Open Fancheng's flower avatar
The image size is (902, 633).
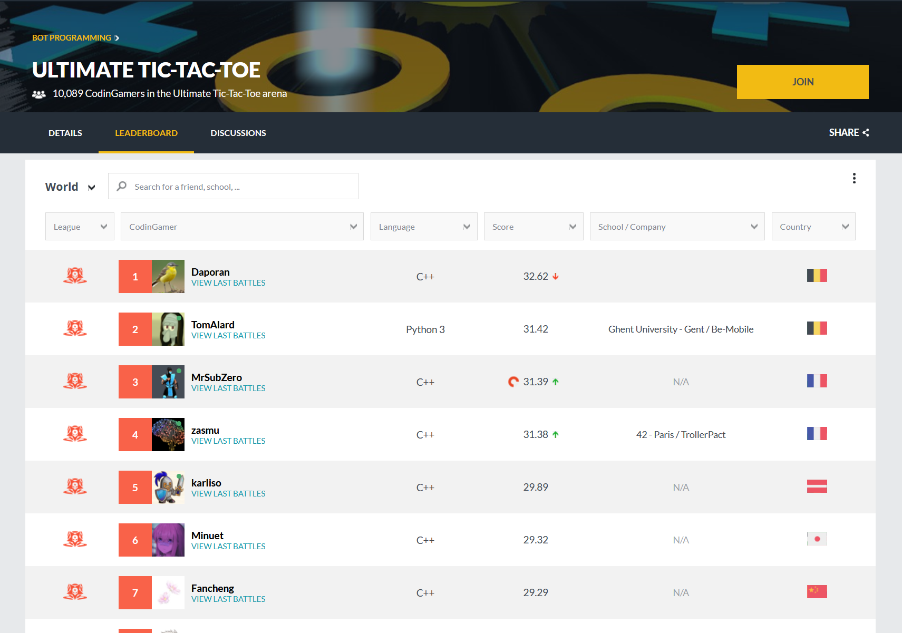coord(168,592)
